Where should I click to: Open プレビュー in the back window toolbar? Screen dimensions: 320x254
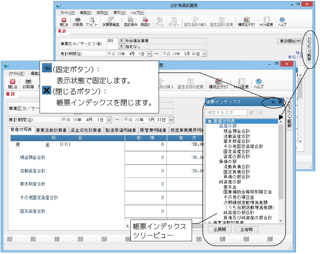(x=92, y=22)
